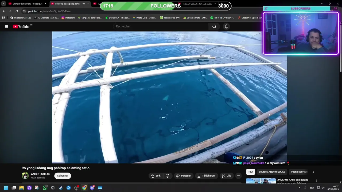This screenshot has width=342, height=192.
Task: Open Paletools v25.1.23 bookmark
Action: point(21,18)
